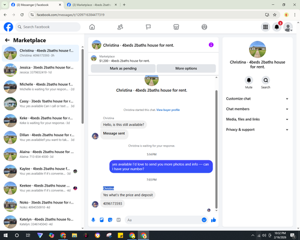The width and height of the screenshot is (300, 240).
Task: Click the house thumbnail in right panel
Action: (x=257, y=49)
